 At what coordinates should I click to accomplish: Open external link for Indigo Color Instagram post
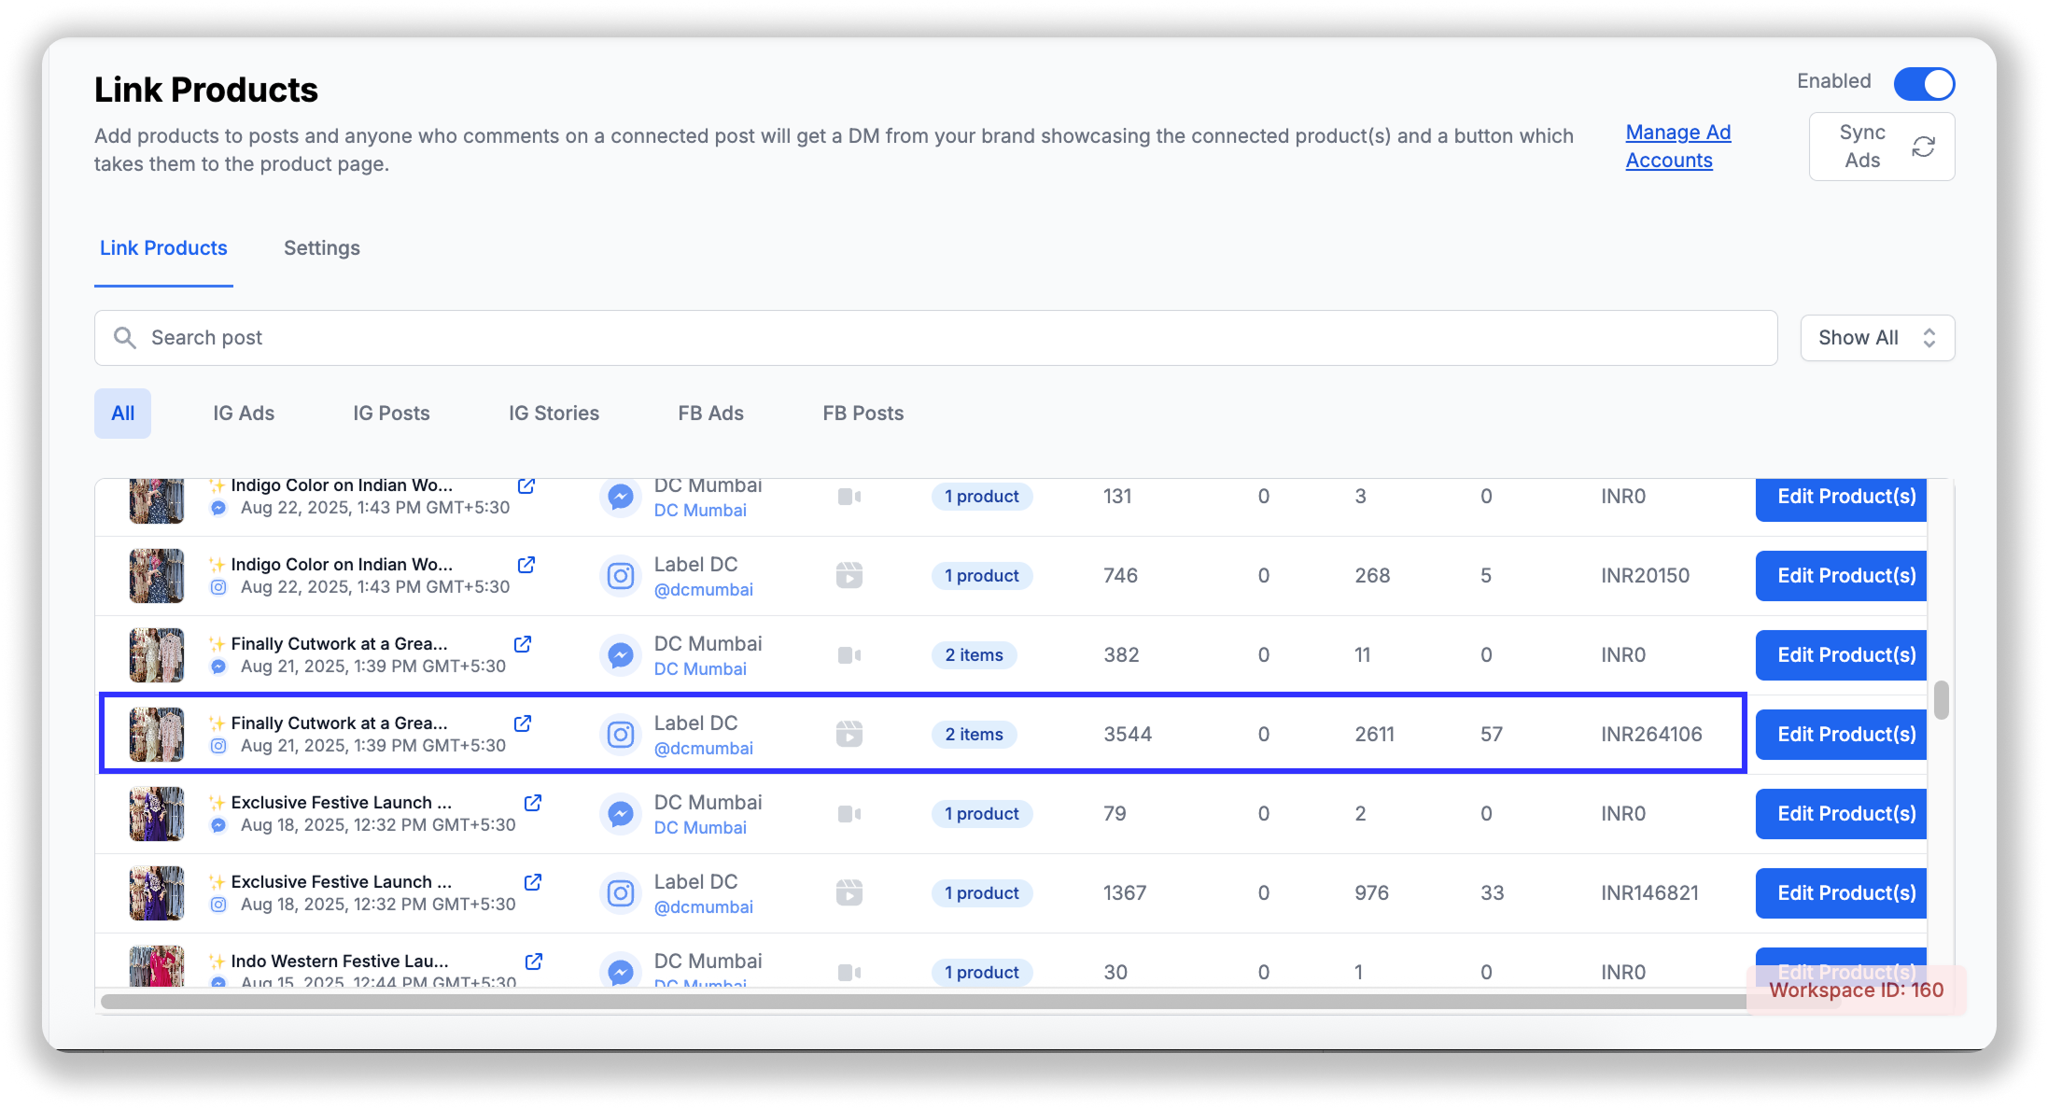click(526, 565)
